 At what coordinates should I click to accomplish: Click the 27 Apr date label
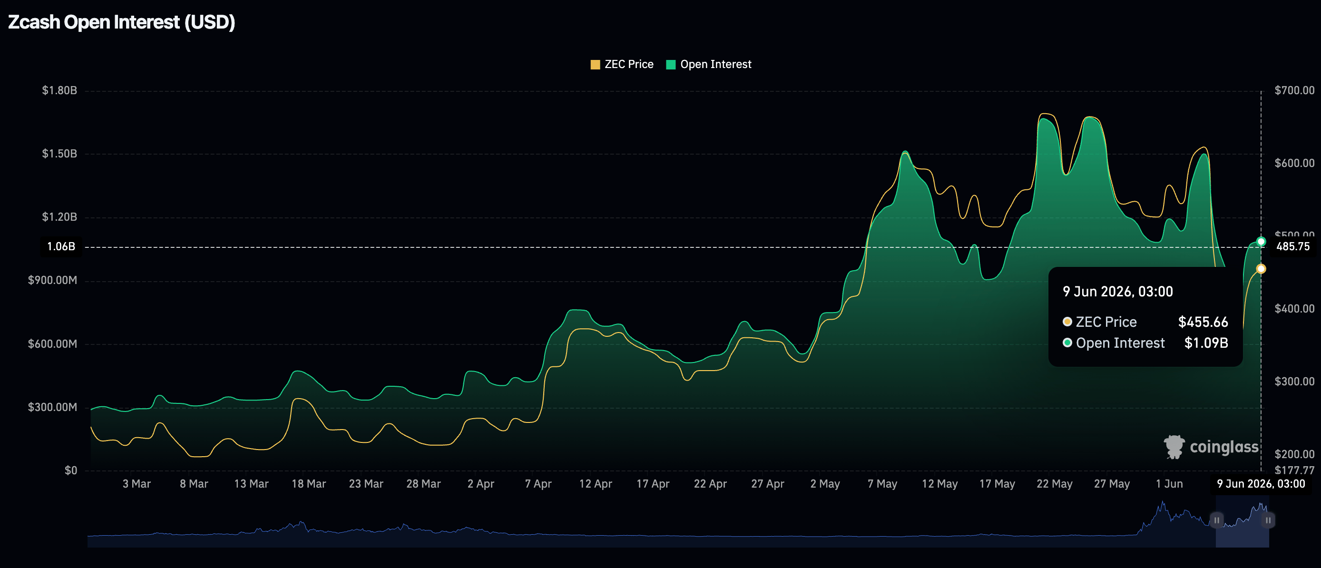click(768, 484)
